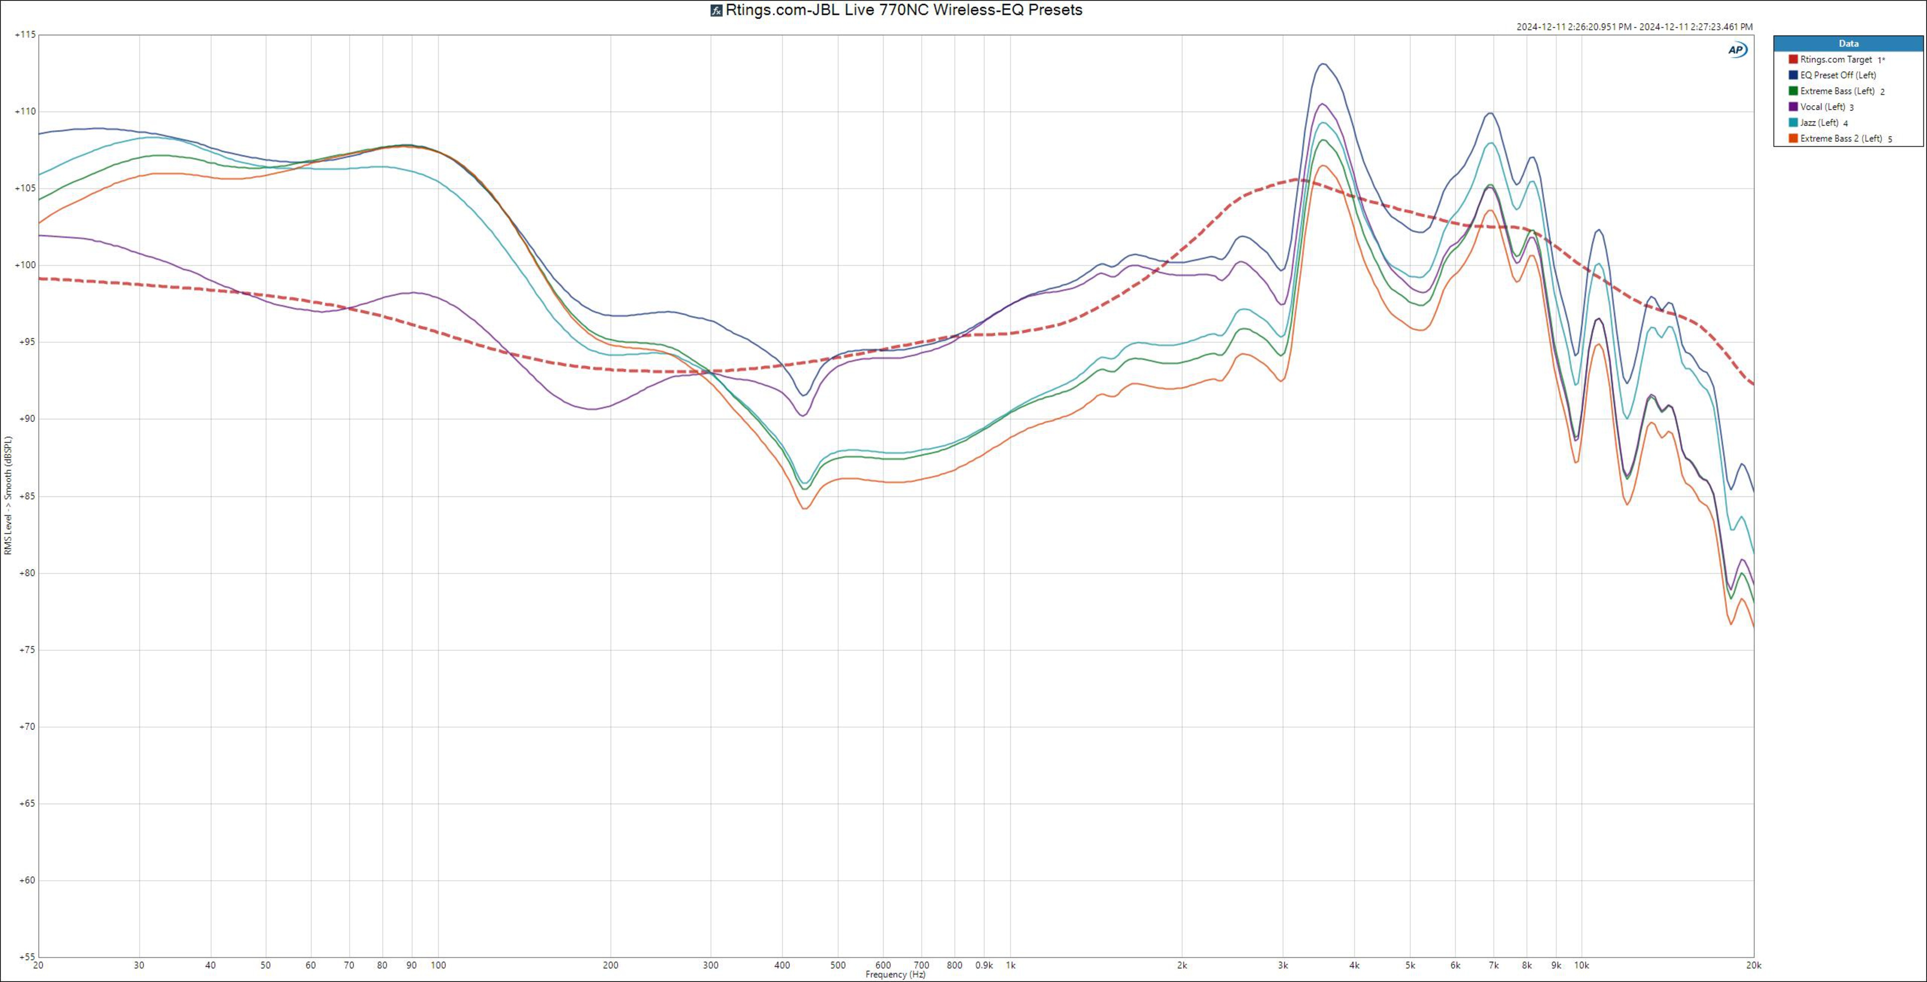Select the Extreme Bass (Left) legend label
This screenshot has height=982, width=1927.
click(1837, 91)
